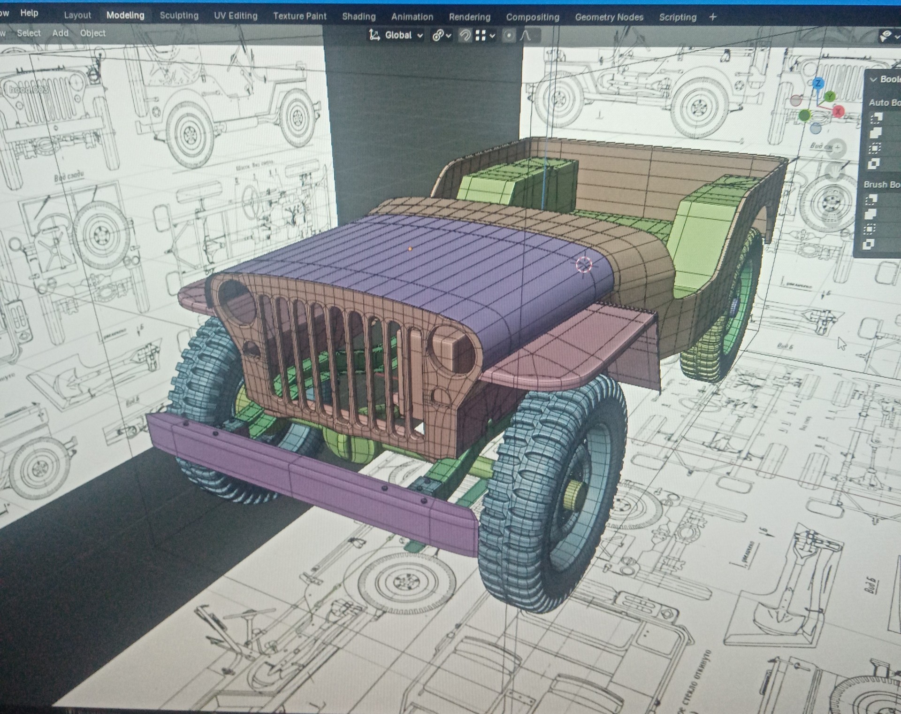Click the 3D cursor on the hood

click(584, 265)
